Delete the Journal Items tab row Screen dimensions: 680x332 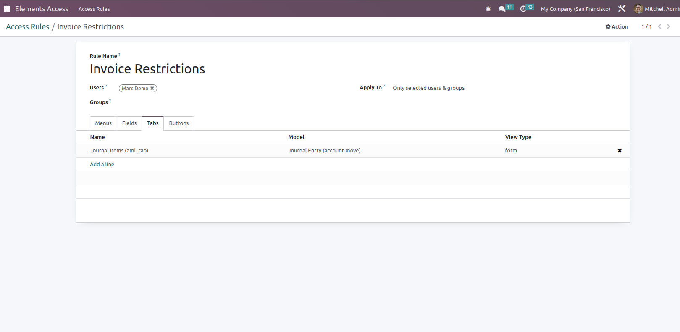coord(619,151)
